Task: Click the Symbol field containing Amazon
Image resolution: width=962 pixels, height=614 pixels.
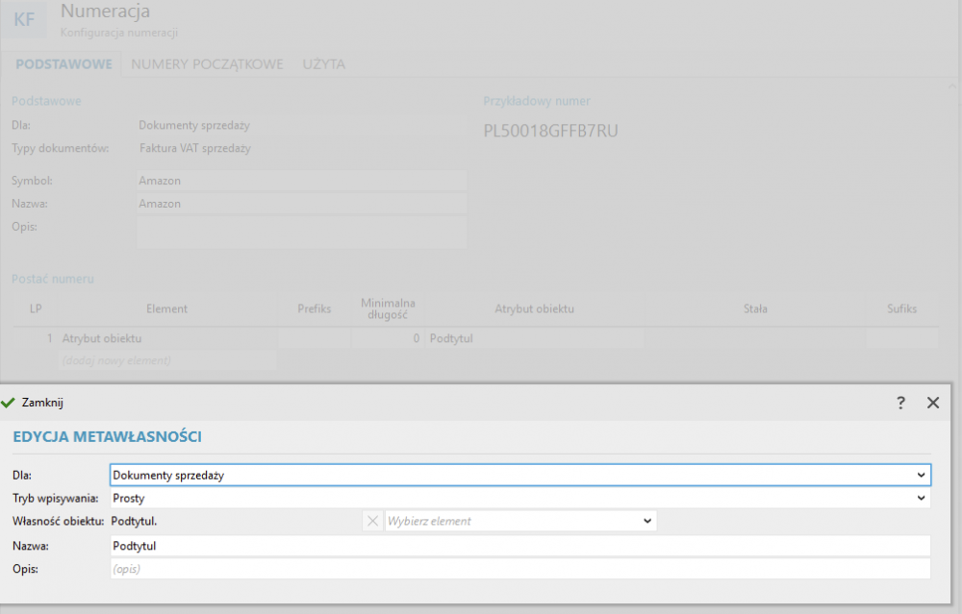Action: pyautogui.click(x=301, y=181)
